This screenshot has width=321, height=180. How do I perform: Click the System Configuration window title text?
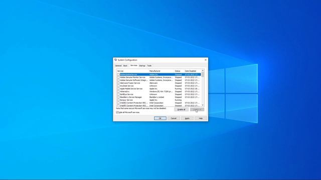[127, 60]
